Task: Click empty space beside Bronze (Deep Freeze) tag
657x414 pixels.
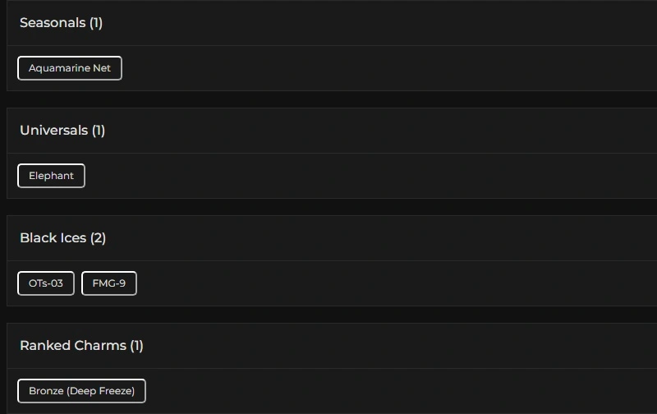Action: (x=370, y=391)
